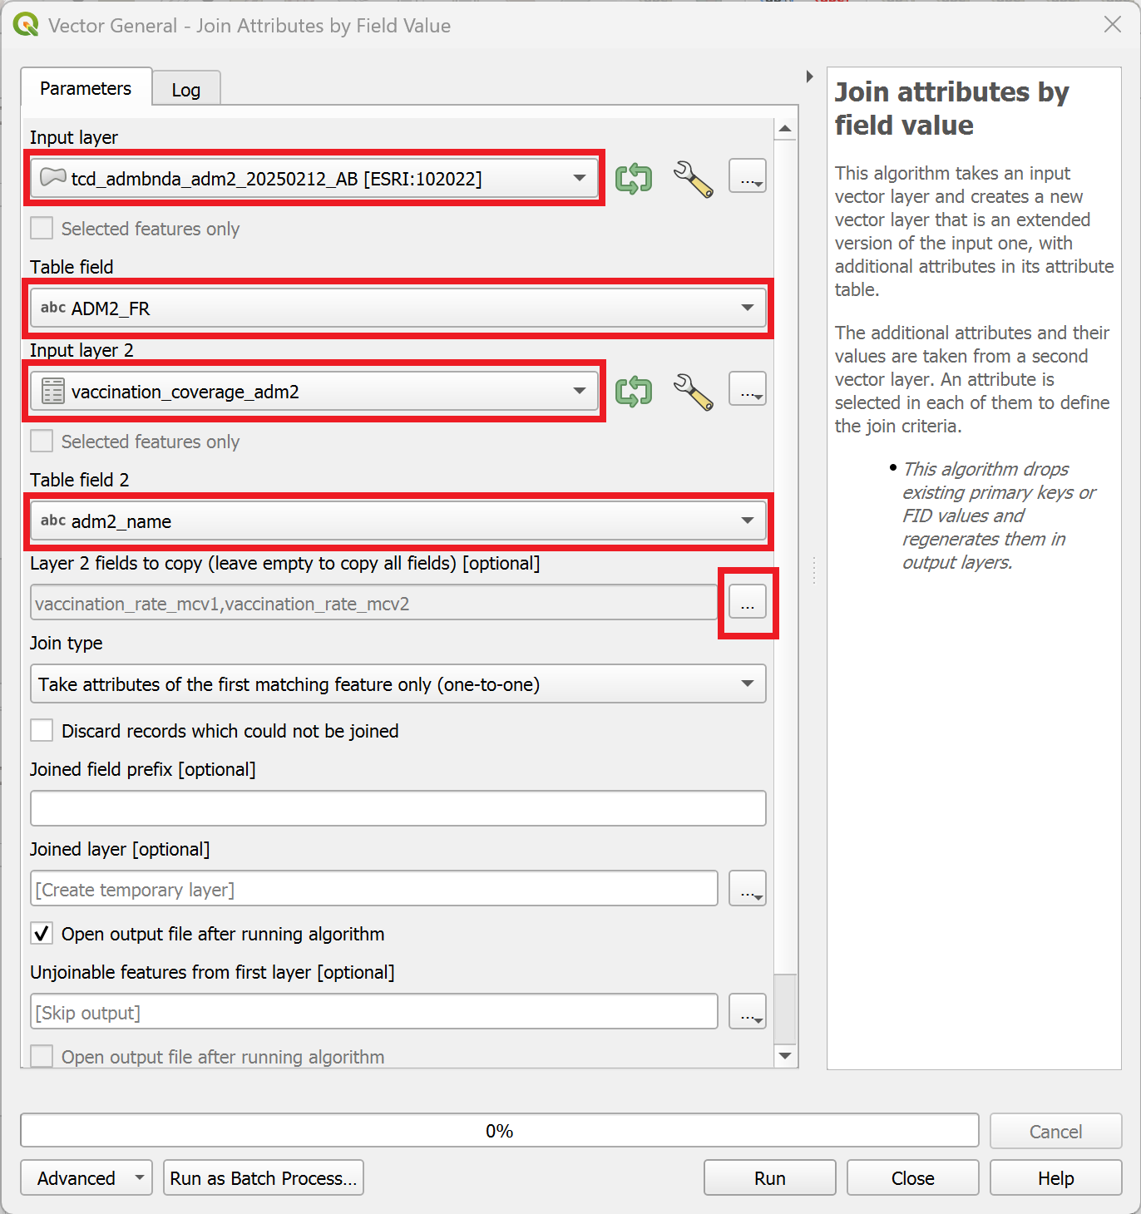
Task: Click the iterate over Input layer icon
Action: [x=634, y=176]
